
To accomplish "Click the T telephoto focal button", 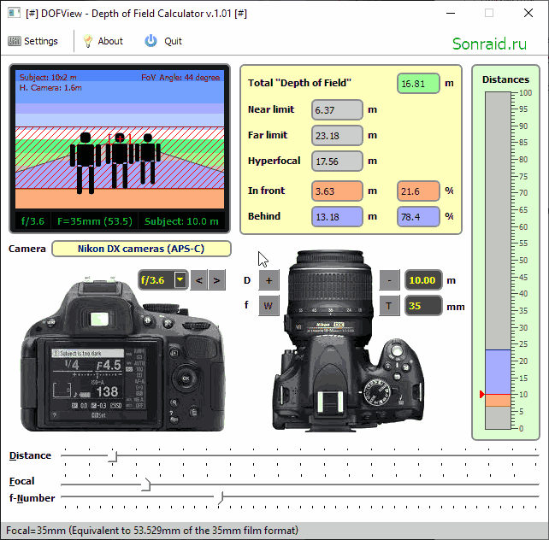I will [x=389, y=306].
